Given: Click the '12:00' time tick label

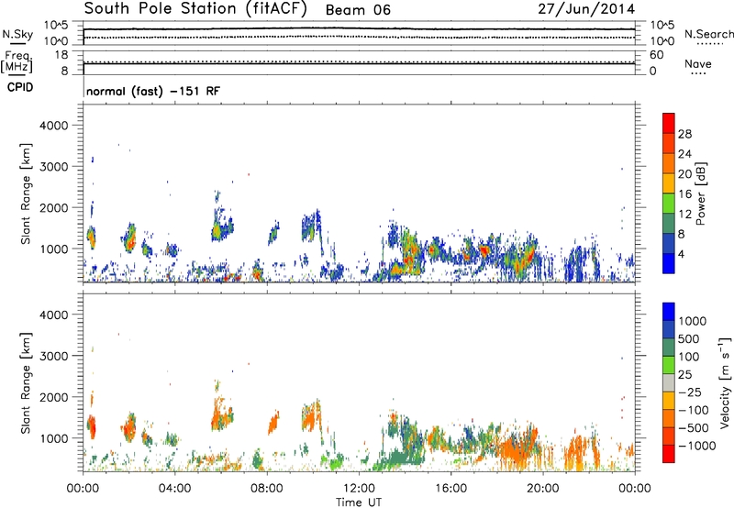Looking at the screenshot, I should point(359,489).
